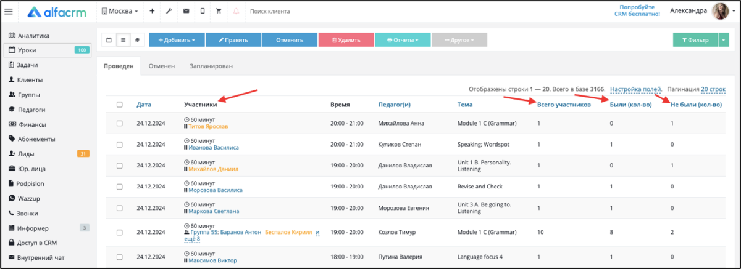The height and width of the screenshot is (269, 741).
Task: Switch to calendar view icon
Action: click(109, 40)
